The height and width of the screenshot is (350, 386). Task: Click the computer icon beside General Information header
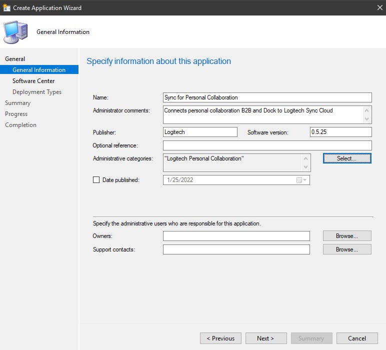(x=15, y=32)
